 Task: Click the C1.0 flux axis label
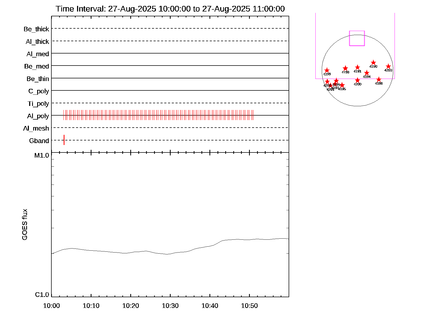point(42,295)
